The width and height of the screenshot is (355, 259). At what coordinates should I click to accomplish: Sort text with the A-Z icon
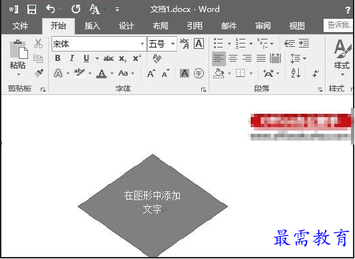pyautogui.click(x=296, y=73)
